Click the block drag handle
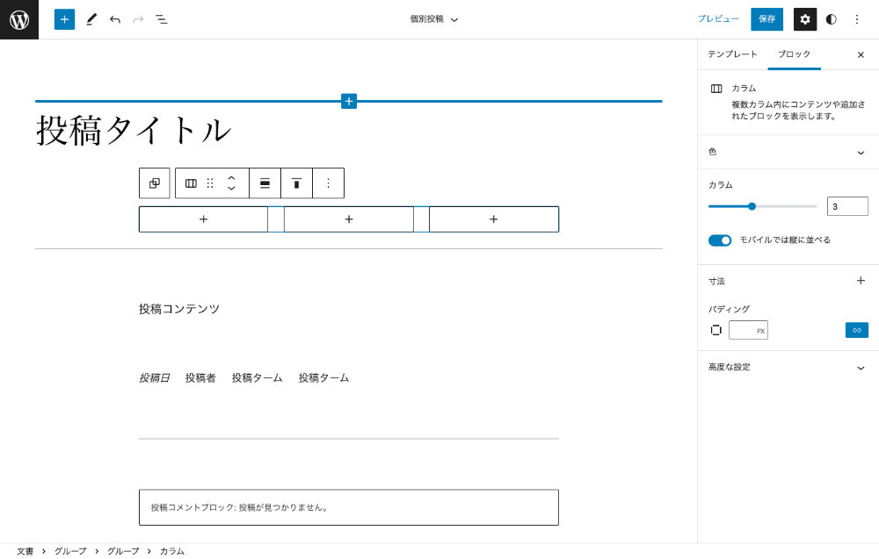 tap(210, 183)
